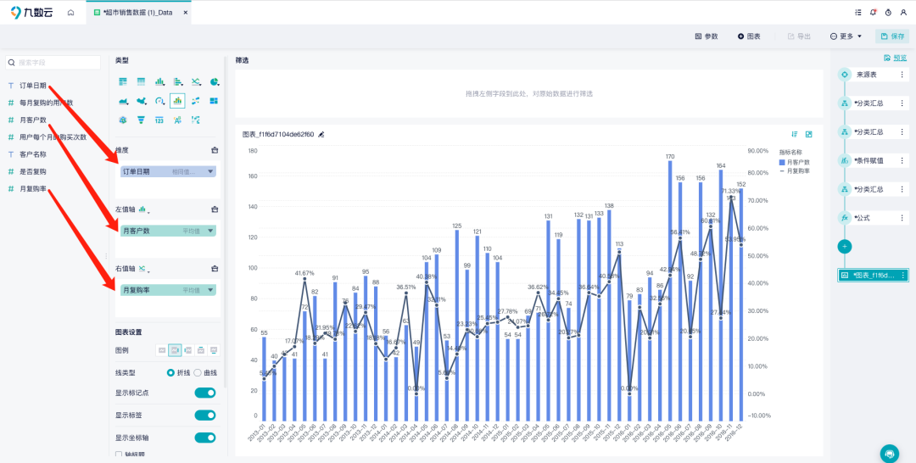Screen dimensions: 916x463
Task: Select the combo column-line chart type
Action: [x=177, y=101]
